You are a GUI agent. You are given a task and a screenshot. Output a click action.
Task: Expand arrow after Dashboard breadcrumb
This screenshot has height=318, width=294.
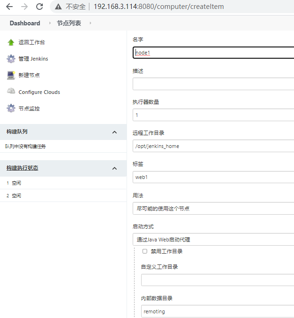pos(50,23)
